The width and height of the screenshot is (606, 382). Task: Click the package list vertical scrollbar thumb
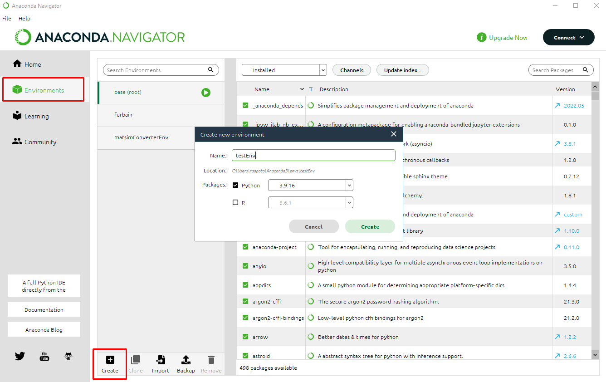[x=595, y=96]
